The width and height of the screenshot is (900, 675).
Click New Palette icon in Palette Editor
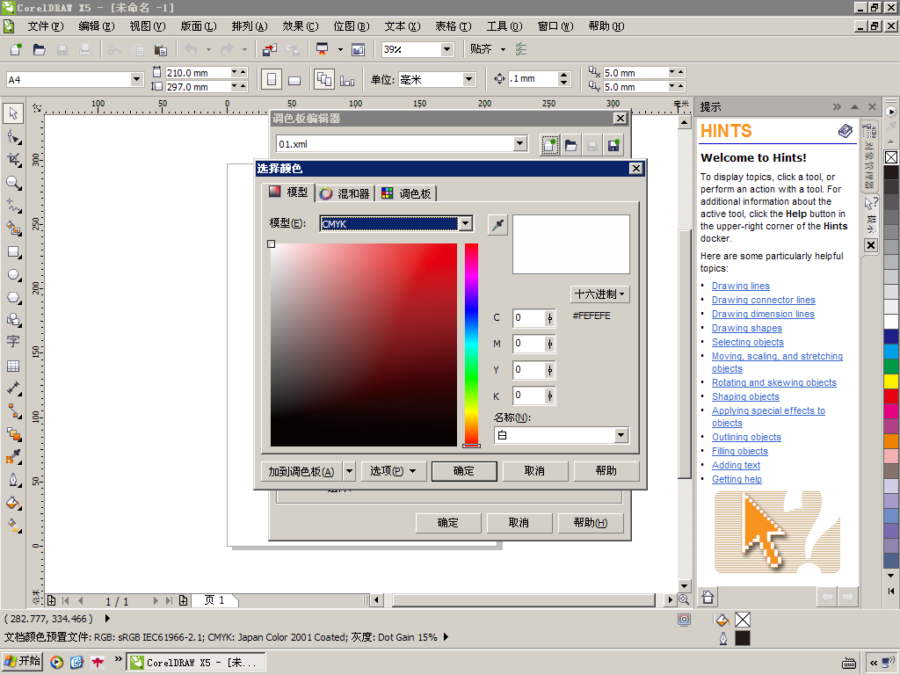tap(549, 145)
